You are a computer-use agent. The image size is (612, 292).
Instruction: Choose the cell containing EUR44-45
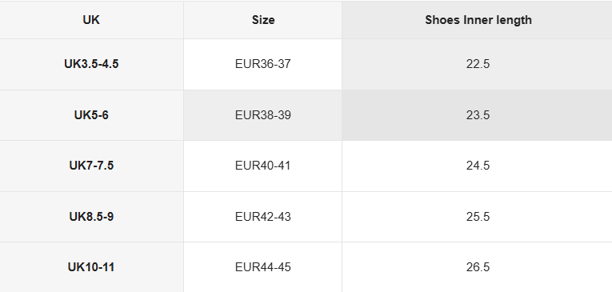coord(262,267)
